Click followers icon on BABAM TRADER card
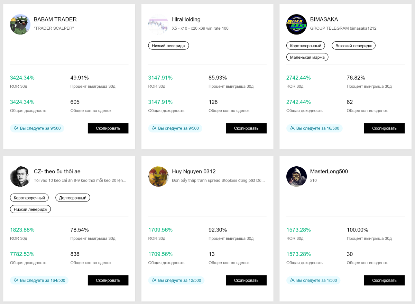The height and width of the screenshot is (304, 415). pos(16,128)
